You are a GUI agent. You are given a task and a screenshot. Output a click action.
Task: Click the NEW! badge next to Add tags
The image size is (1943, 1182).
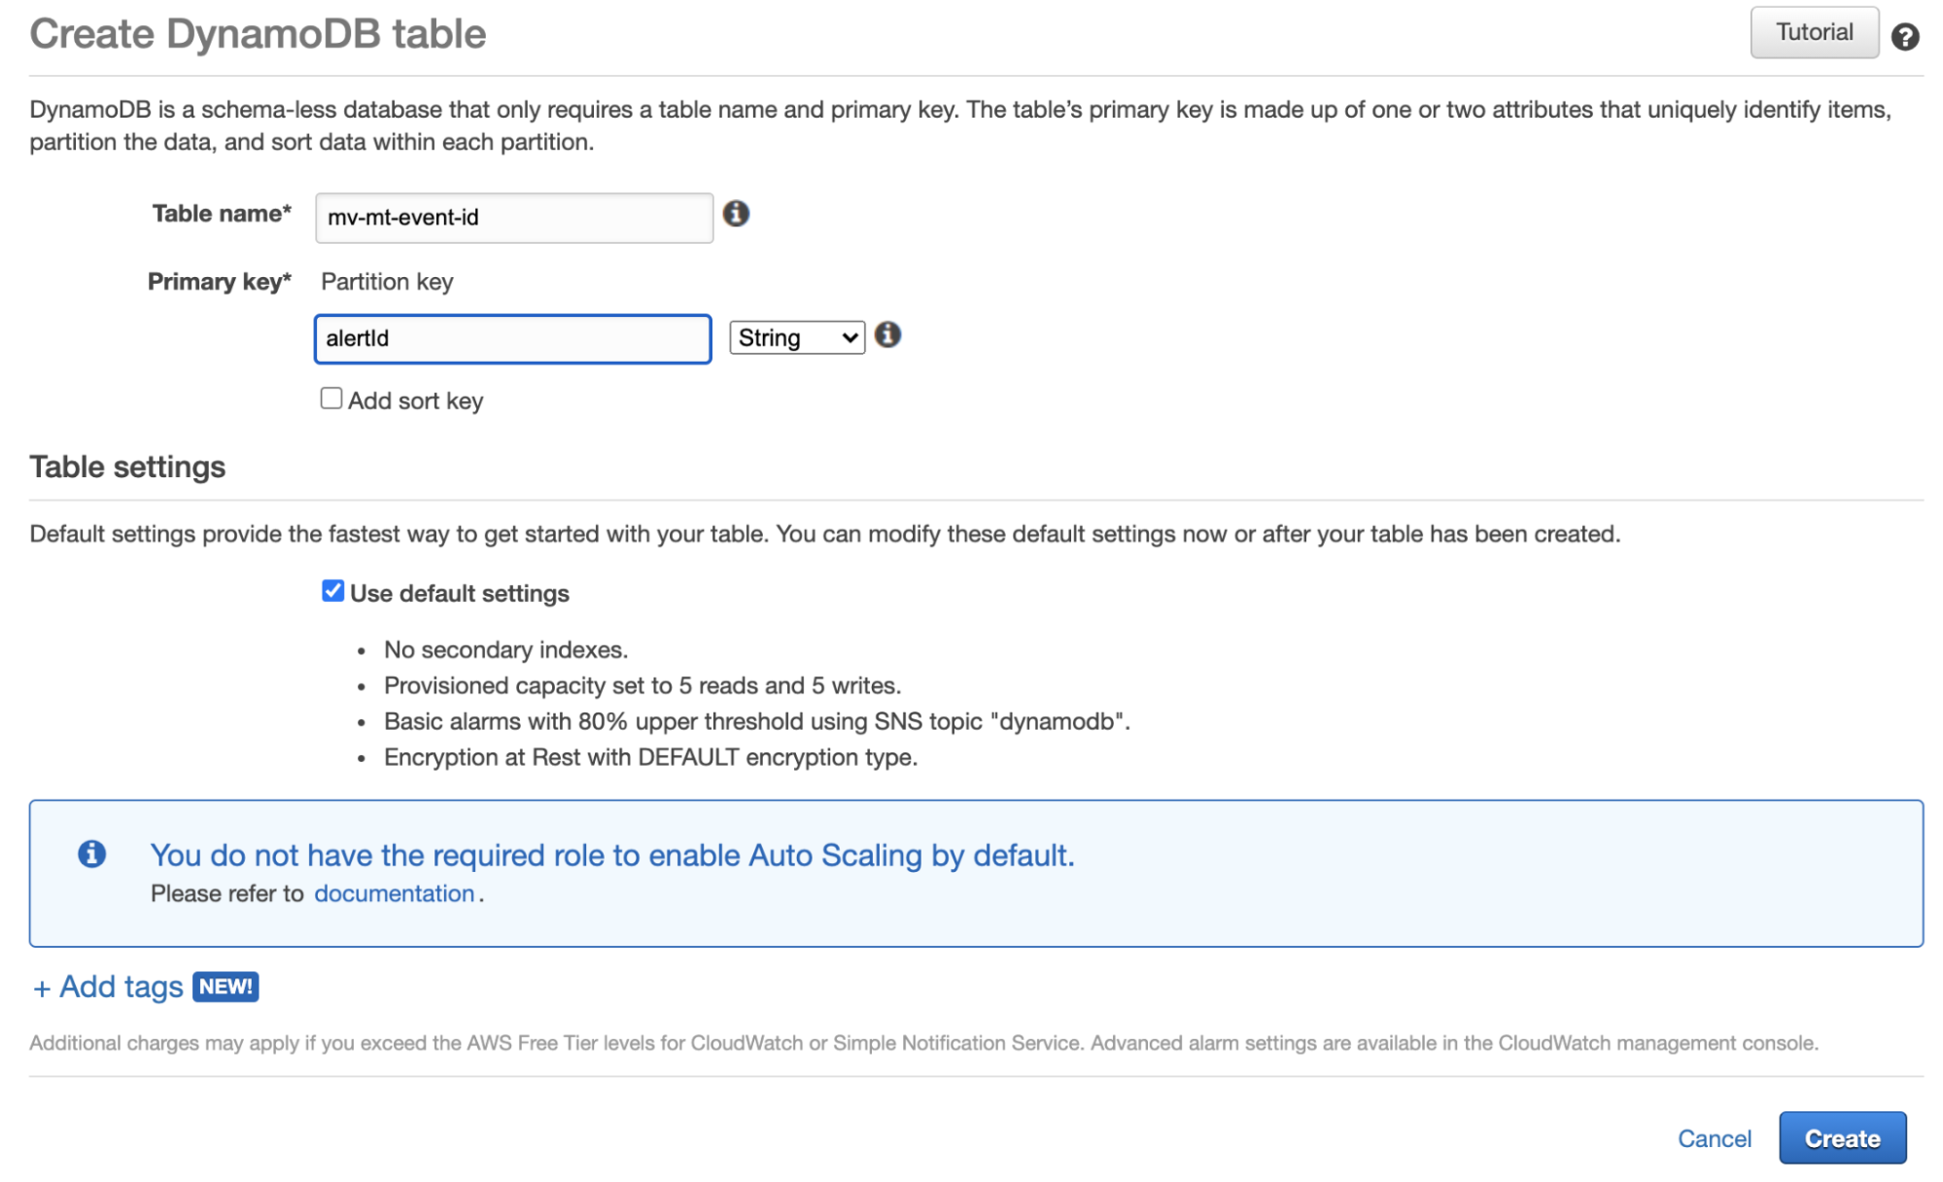[226, 987]
